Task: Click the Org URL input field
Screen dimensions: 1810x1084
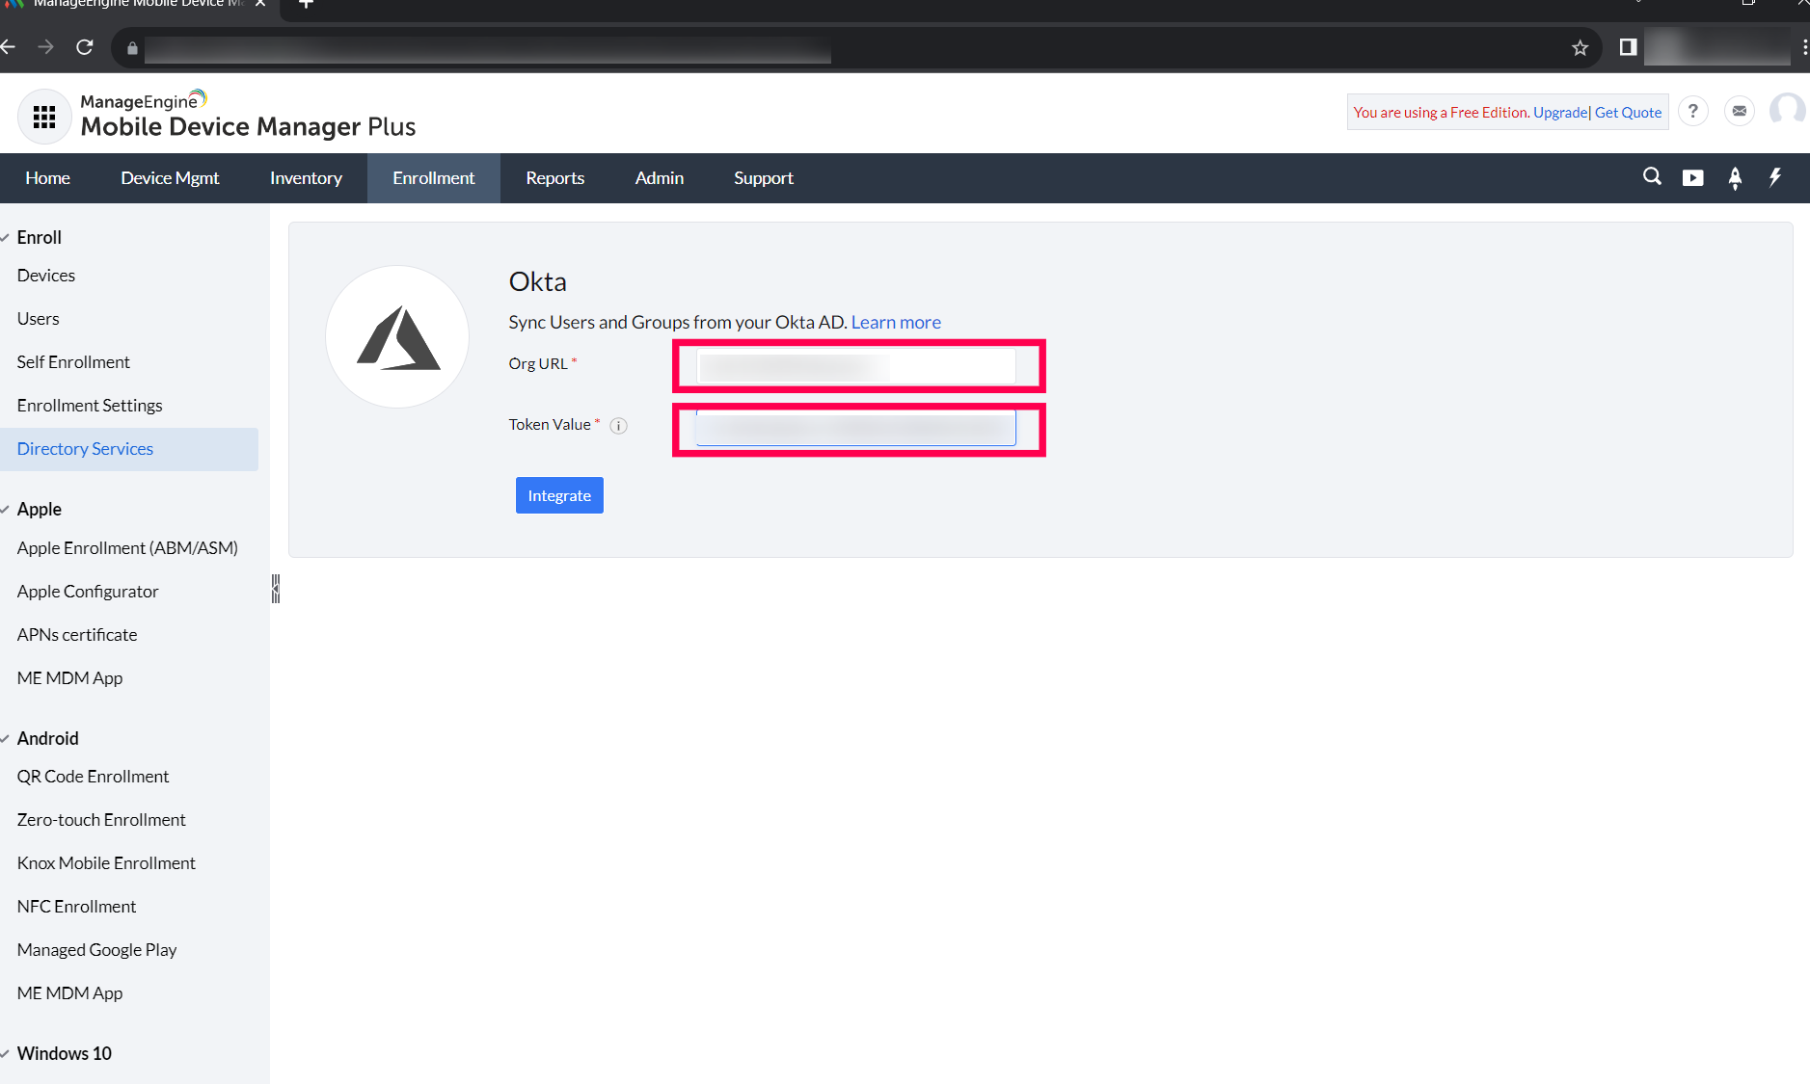Action: 856,366
